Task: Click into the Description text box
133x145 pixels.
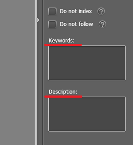Action: (87, 114)
